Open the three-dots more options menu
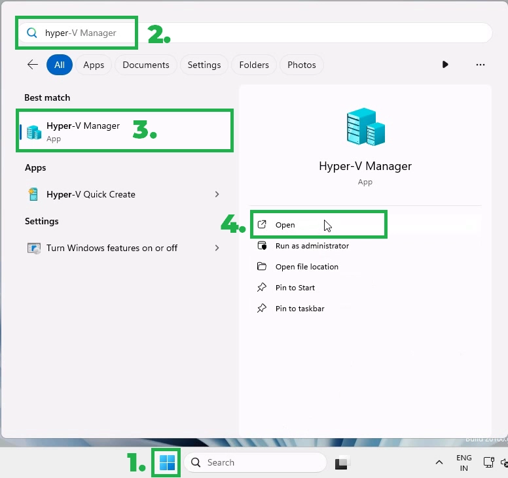This screenshot has width=508, height=478. [481, 65]
